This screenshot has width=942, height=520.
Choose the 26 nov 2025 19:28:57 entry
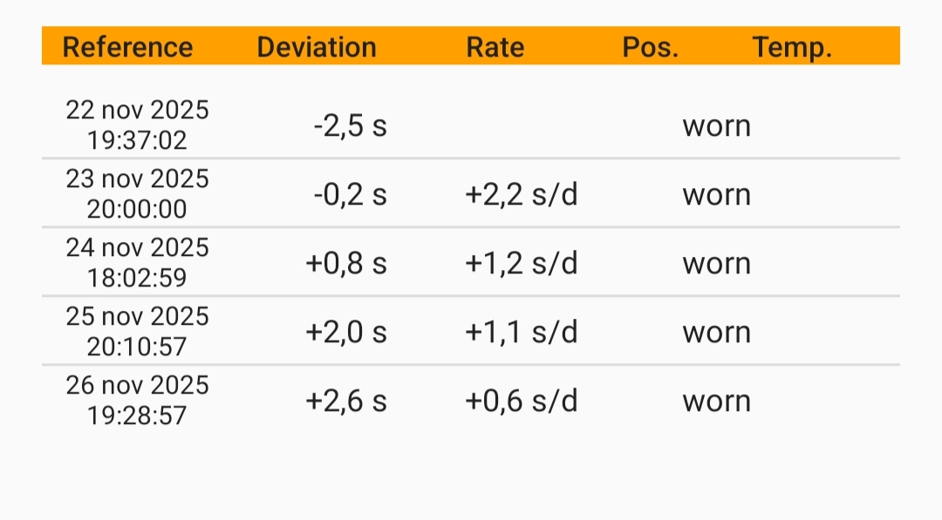tap(138, 400)
